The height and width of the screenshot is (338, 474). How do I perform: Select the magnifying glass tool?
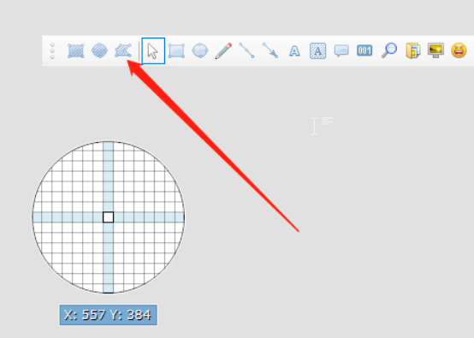[389, 50]
